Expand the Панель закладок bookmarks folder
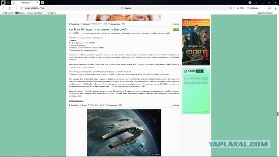Viewport: 279px width, 157px height. (36, 13)
